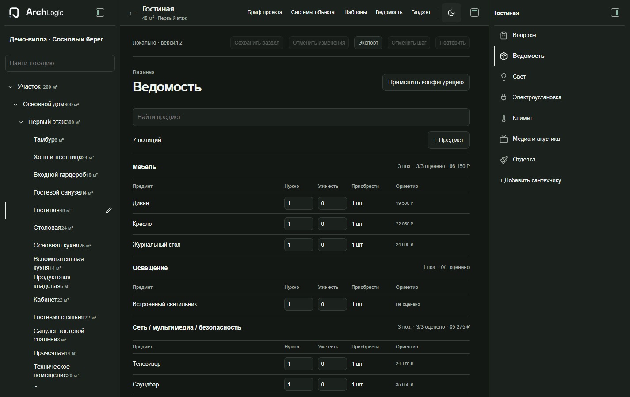Click Нужно field for Встроенный светильник
This screenshot has height=397, width=630.
pyautogui.click(x=299, y=304)
